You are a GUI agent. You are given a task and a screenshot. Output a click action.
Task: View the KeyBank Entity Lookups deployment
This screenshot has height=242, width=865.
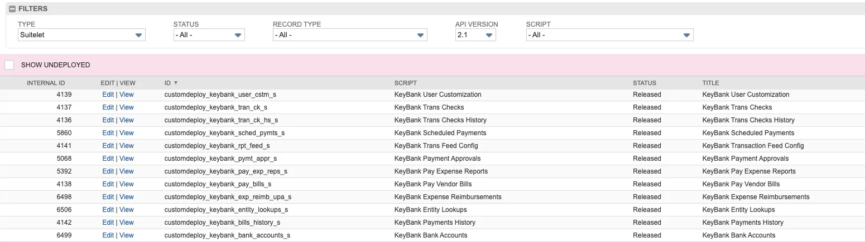coord(127,210)
